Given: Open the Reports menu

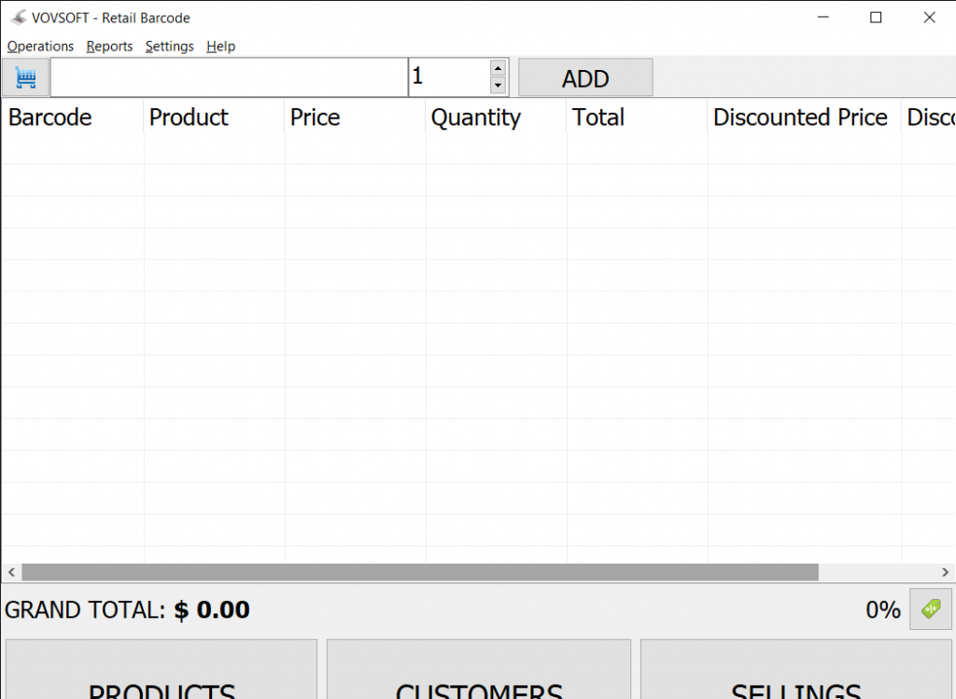Looking at the screenshot, I should (x=110, y=47).
